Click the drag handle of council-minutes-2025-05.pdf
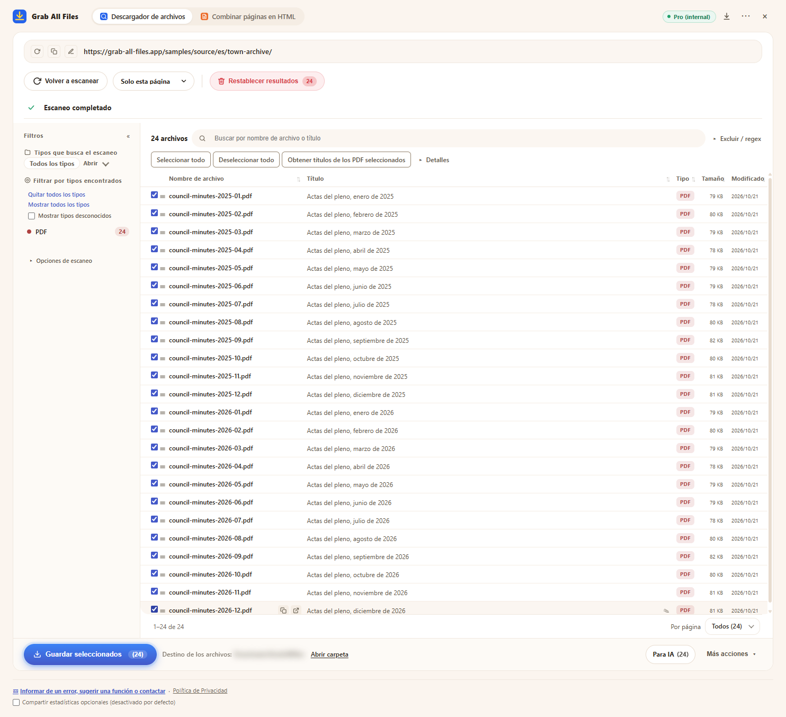This screenshot has width=786, height=717. pos(163,269)
